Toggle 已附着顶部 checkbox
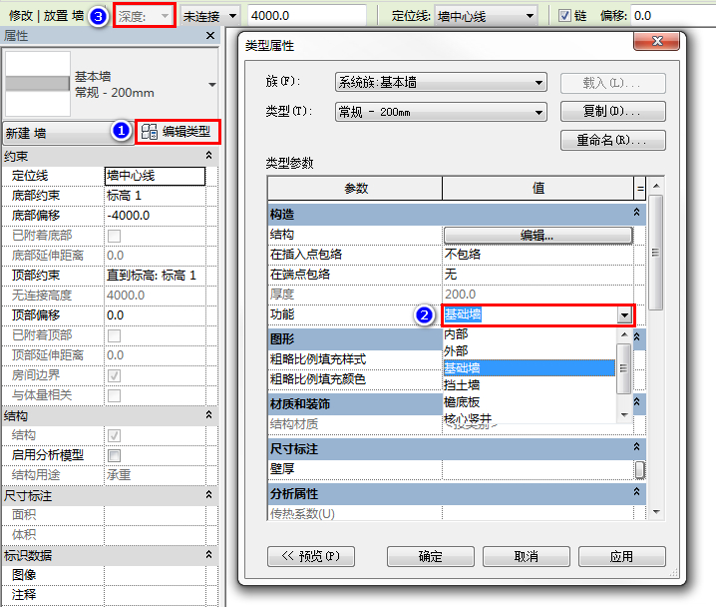The image size is (716, 607). 114,335
